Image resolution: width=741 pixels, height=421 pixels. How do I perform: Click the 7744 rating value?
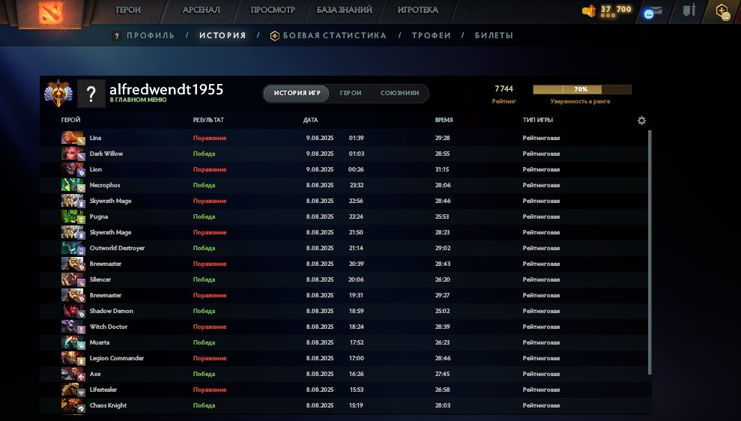503,89
